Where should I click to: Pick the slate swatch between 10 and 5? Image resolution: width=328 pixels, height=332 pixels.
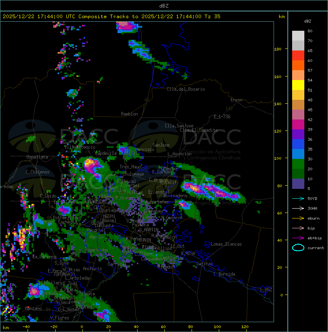[298, 184]
